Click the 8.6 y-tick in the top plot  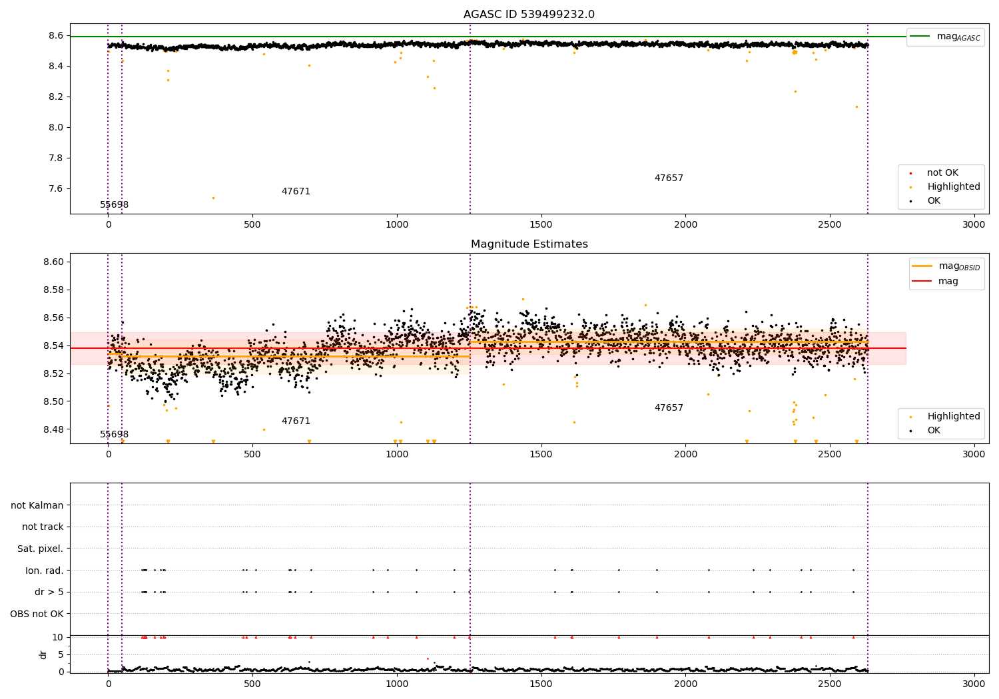(56, 36)
